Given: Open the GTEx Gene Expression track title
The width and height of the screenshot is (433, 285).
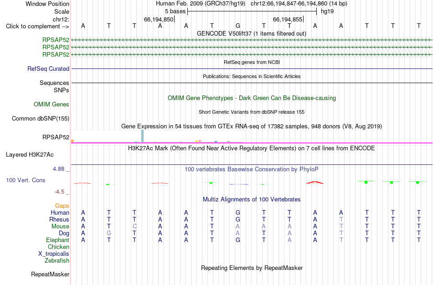Looking at the screenshot, I should tap(252, 126).
